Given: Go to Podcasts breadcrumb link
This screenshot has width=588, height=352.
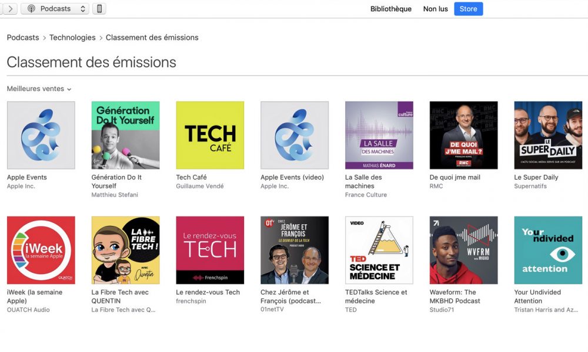Looking at the screenshot, I should (23, 38).
